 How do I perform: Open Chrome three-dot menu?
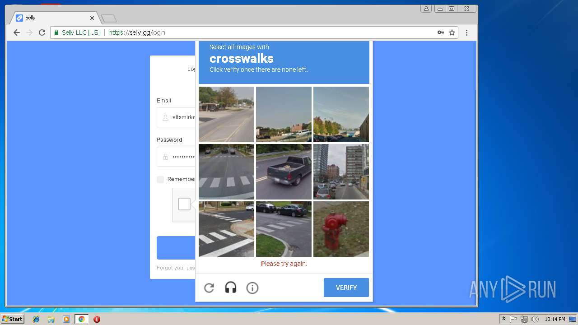(467, 32)
